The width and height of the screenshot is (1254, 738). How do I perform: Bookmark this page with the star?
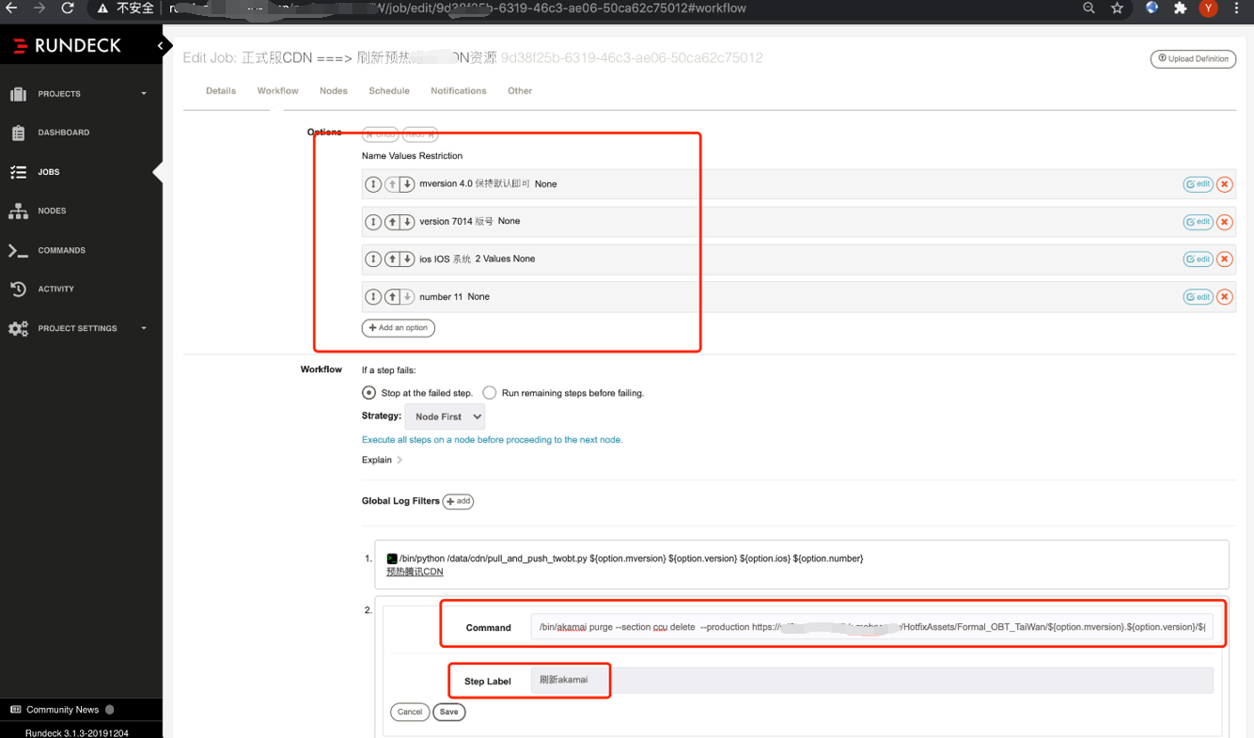(1117, 8)
